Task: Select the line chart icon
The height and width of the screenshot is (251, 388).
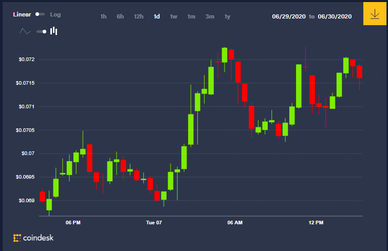Action: [x=25, y=31]
